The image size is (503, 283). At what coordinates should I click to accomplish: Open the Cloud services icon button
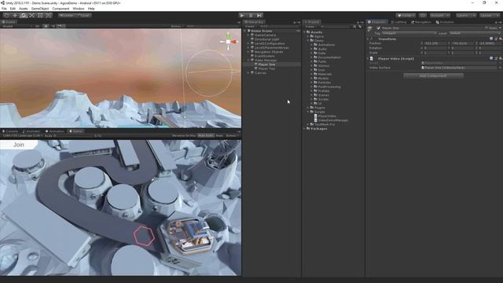point(423,16)
